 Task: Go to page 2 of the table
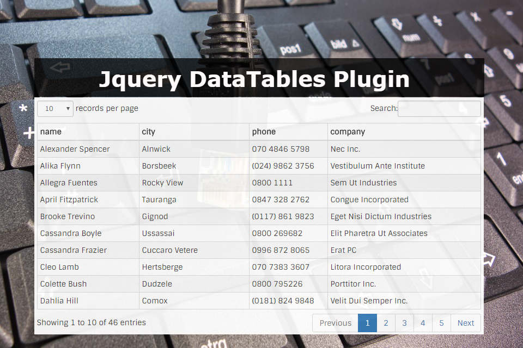[x=386, y=322]
